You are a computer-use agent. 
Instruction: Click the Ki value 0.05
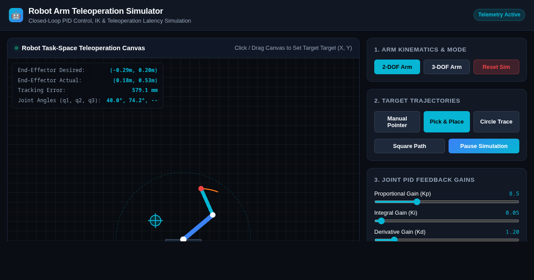pos(512,213)
